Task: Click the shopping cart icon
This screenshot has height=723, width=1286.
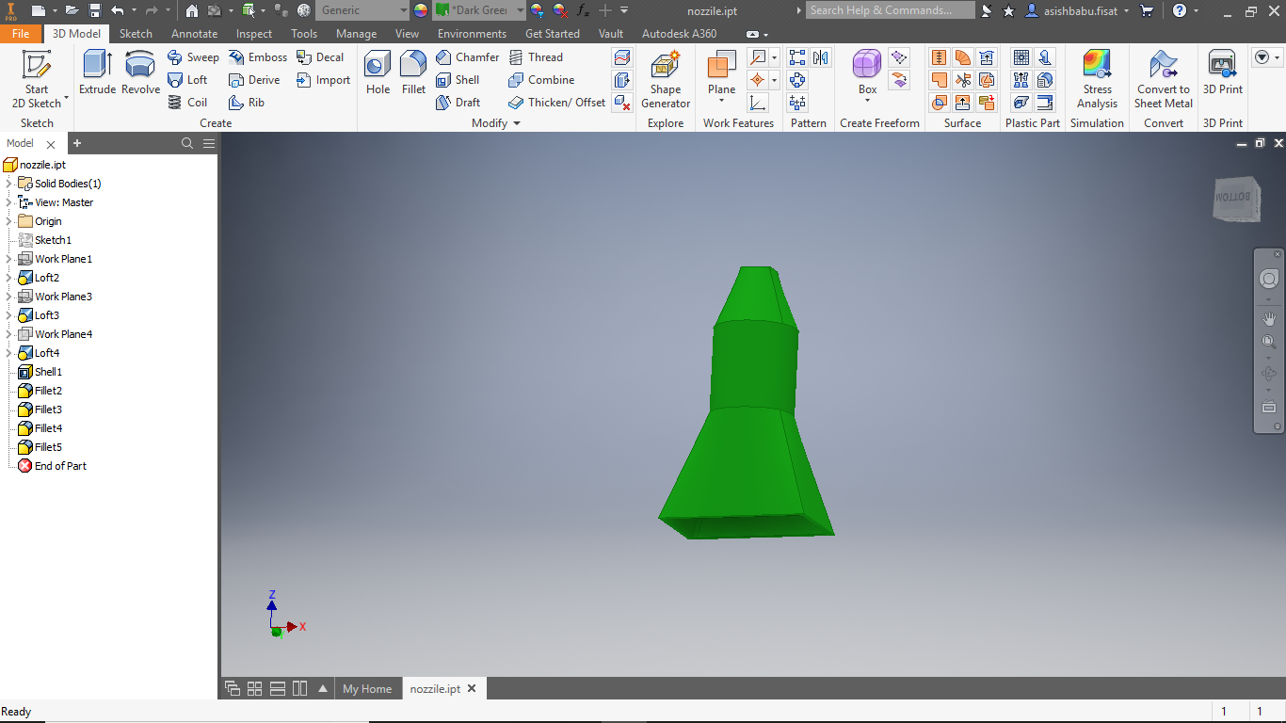Action: coord(1146,10)
